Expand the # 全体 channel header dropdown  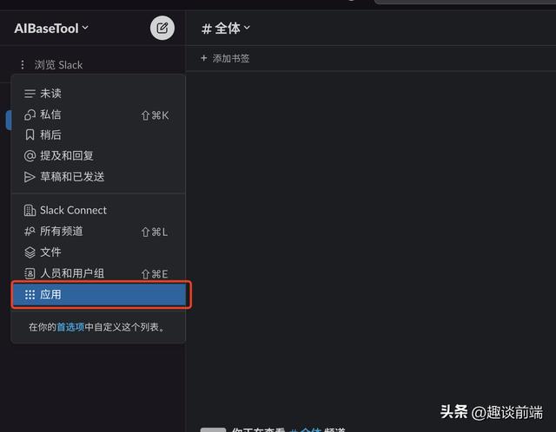tap(226, 28)
